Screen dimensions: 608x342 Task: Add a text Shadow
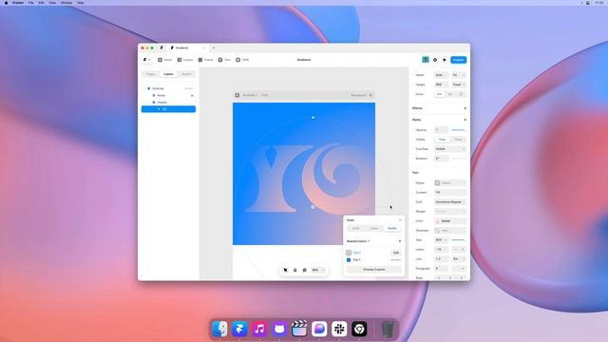450,230
